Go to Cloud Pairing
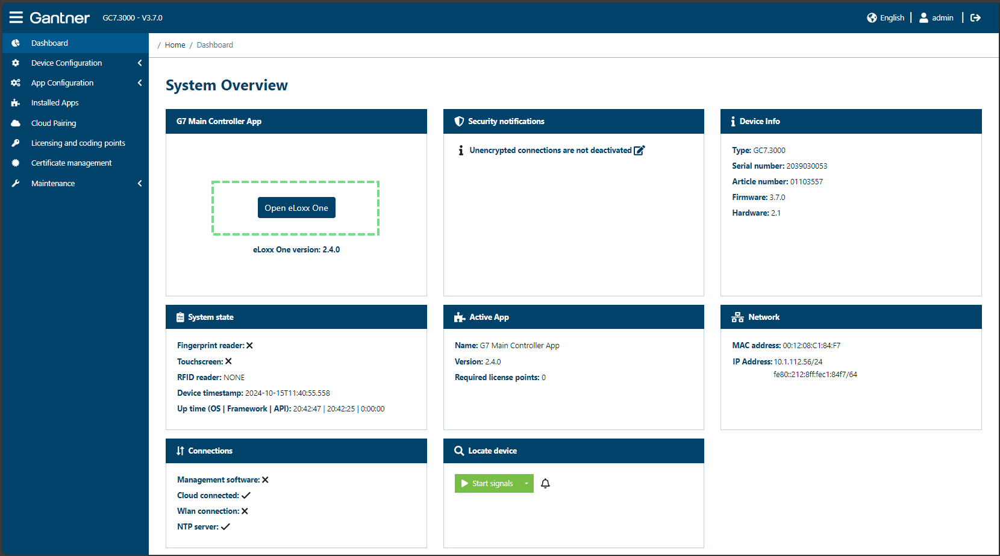The image size is (1000, 556). tap(75, 123)
